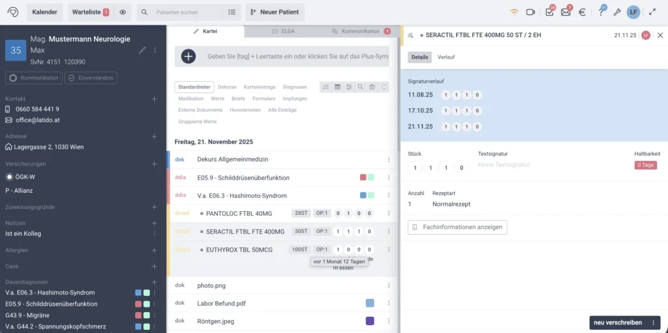Switch to the ELGA tab
This screenshot has height=333, width=668.
click(283, 31)
